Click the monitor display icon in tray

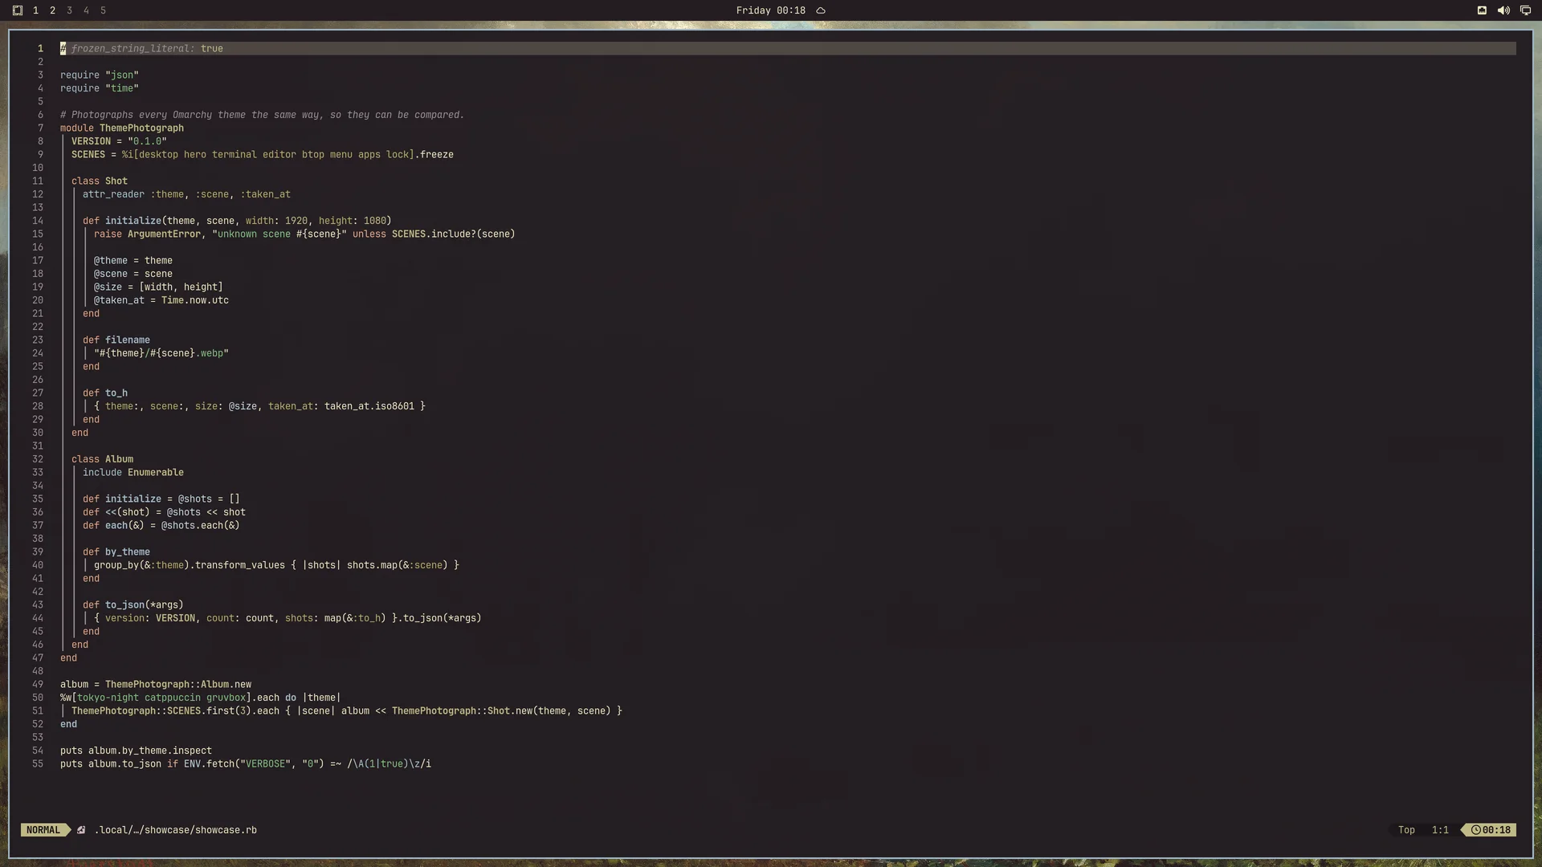(1525, 10)
